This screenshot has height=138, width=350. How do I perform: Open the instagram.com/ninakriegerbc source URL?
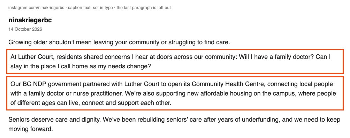[36, 8]
